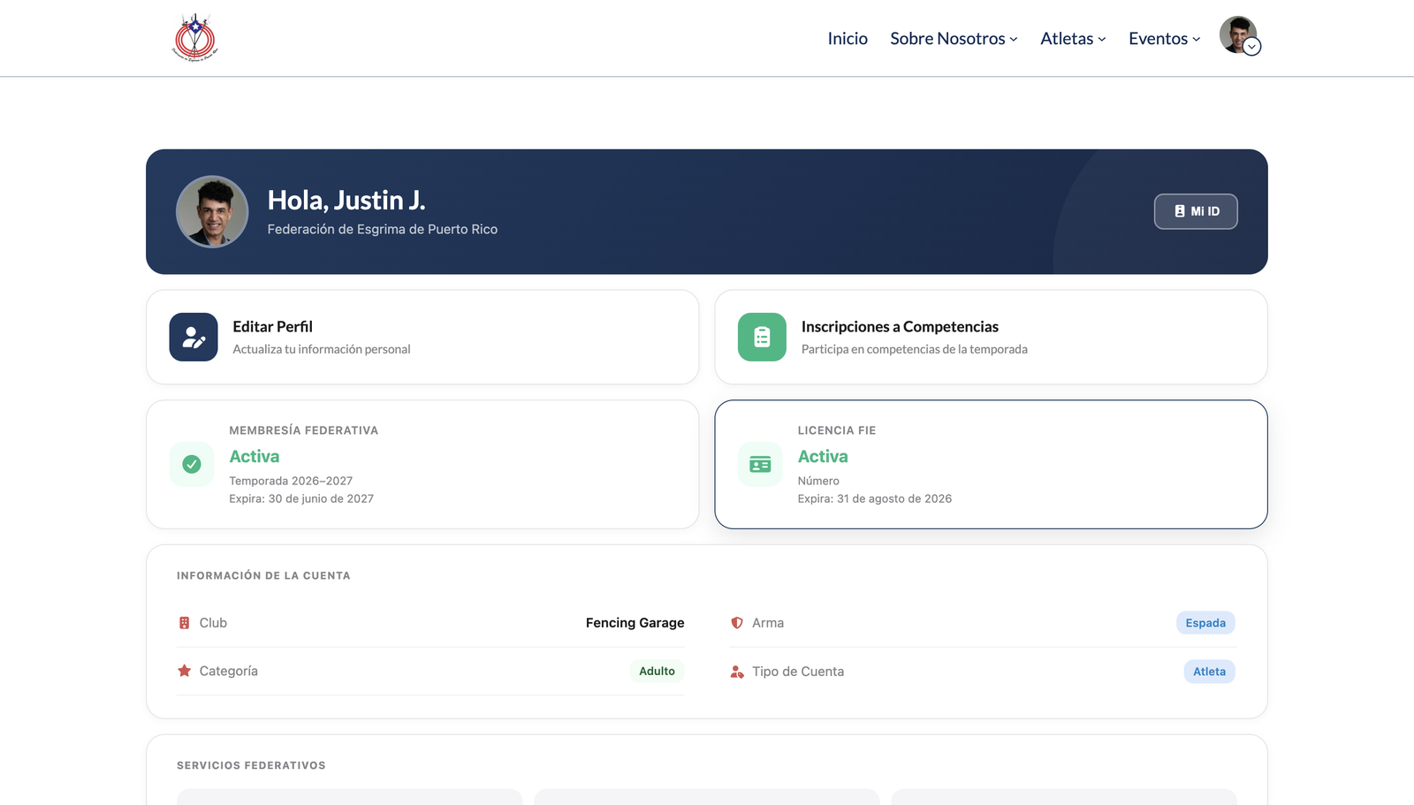This screenshot has width=1414, height=805.
Task: Click the Membresía Federativa checkmark icon
Action: 192,464
